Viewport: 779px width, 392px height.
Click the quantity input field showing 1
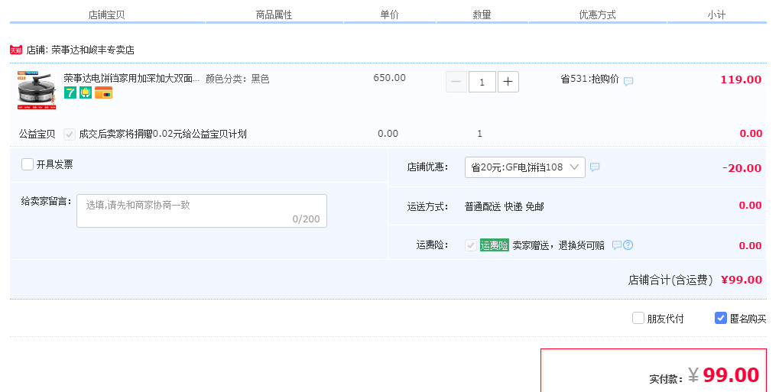pyautogui.click(x=482, y=82)
